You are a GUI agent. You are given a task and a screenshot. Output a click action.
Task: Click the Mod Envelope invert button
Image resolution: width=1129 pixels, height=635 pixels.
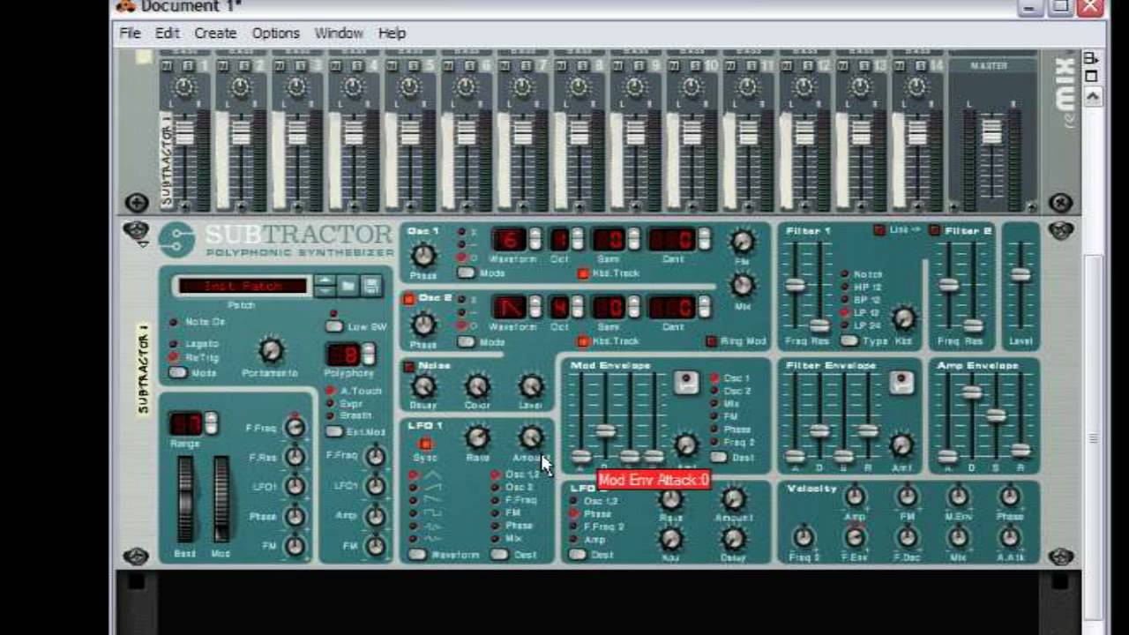(x=685, y=383)
